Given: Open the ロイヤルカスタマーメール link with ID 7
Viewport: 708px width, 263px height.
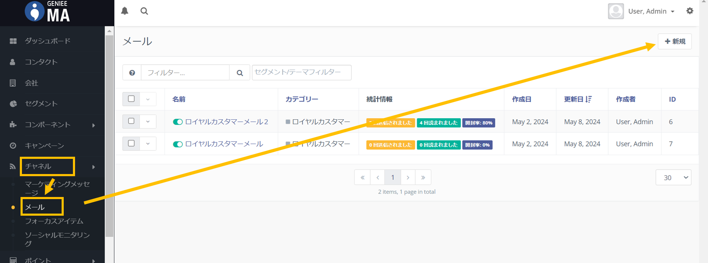Looking at the screenshot, I should click(x=224, y=144).
